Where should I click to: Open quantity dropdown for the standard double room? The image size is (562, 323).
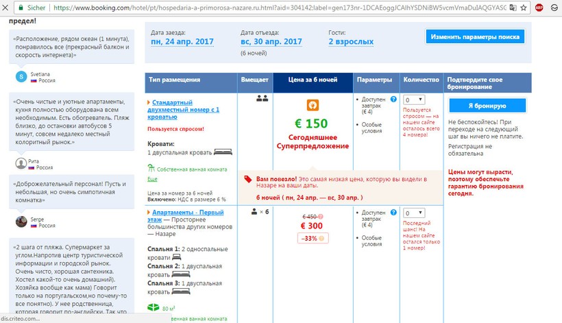[414, 99]
